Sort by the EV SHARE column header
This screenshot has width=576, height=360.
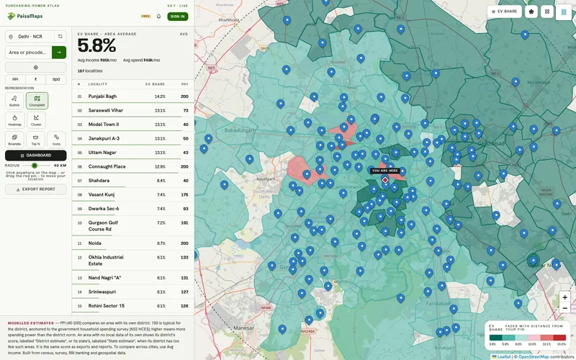coord(155,84)
